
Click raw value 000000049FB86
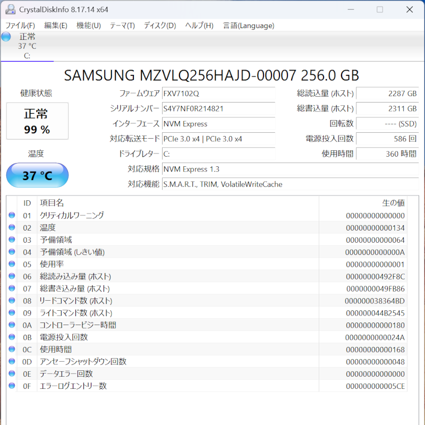point(376,289)
